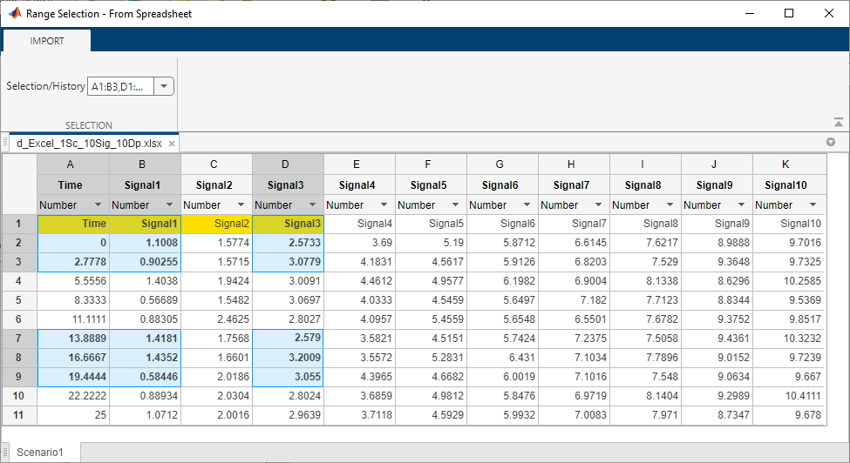Minimize the Range Selection window
This screenshot has height=463, width=850.
pyautogui.click(x=749, y=14)
